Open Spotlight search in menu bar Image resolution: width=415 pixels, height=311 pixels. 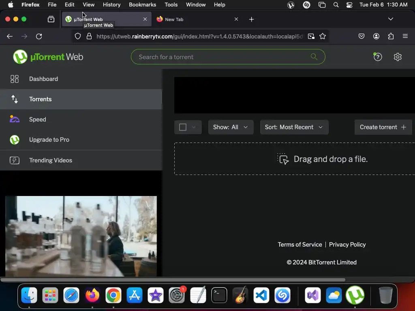336,5
